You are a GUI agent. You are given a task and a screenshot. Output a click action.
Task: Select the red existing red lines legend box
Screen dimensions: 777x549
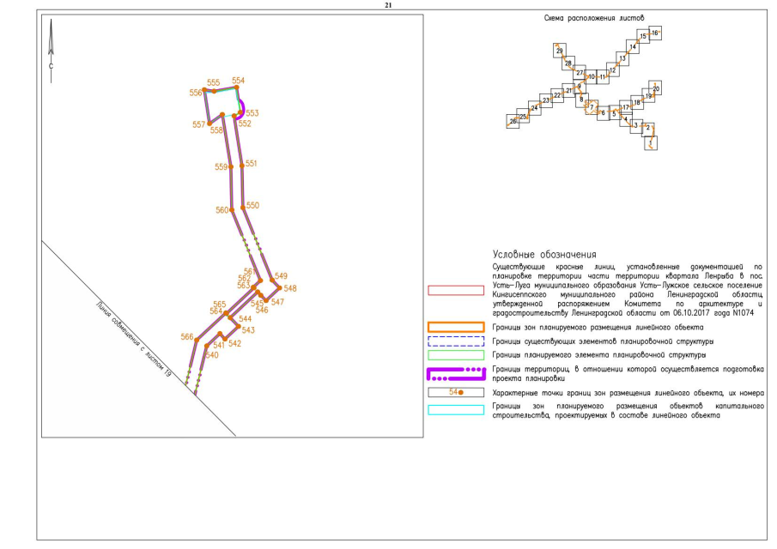[458, 290]
